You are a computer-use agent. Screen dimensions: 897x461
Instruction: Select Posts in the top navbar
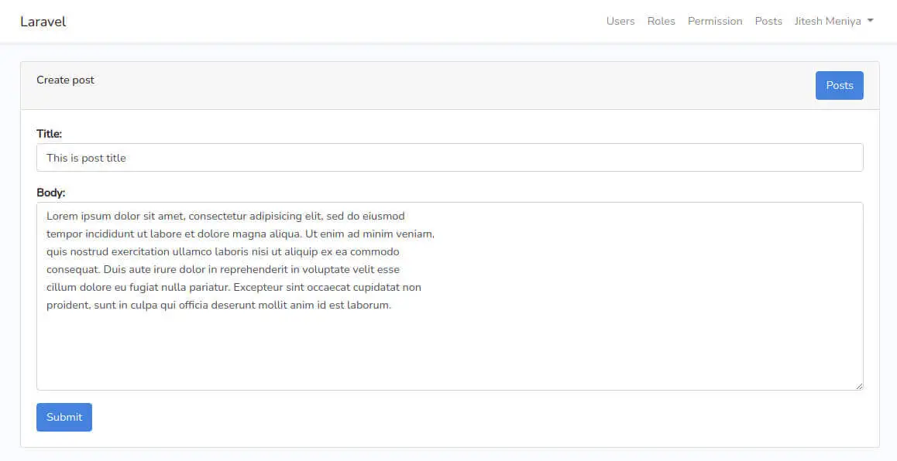[768, 21]
